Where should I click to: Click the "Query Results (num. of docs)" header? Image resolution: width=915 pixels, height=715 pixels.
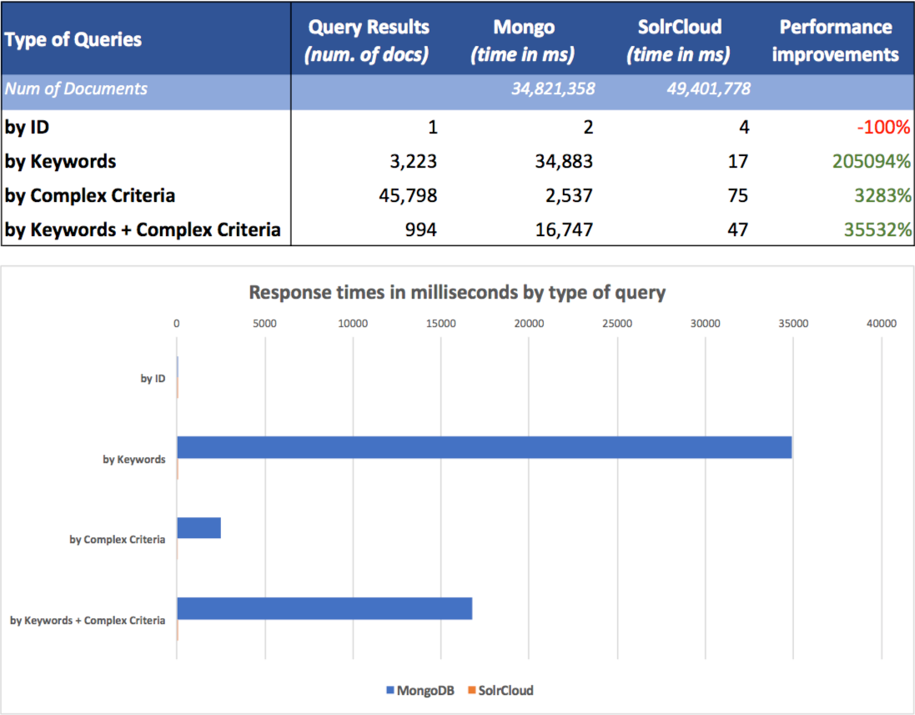click(368, 40)
